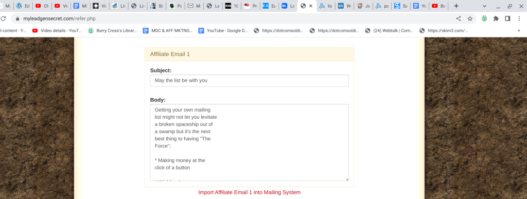Open the green robot extension icon

pos(484,19)
